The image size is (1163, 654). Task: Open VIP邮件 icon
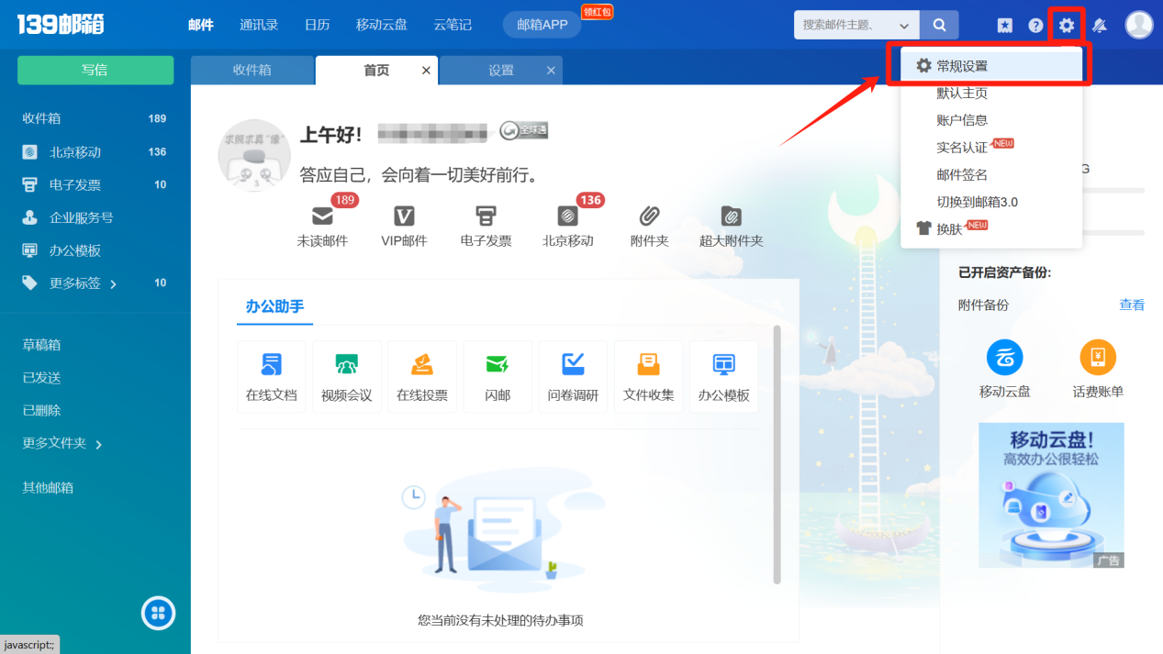coord(404,216)
